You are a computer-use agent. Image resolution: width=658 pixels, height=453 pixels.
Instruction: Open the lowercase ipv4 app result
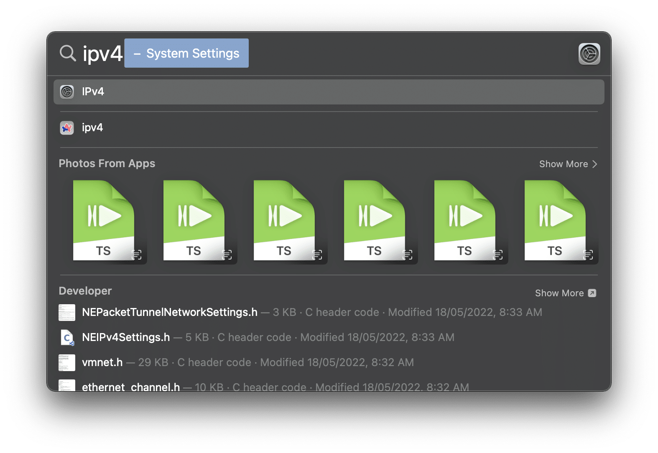pos(92,127)
